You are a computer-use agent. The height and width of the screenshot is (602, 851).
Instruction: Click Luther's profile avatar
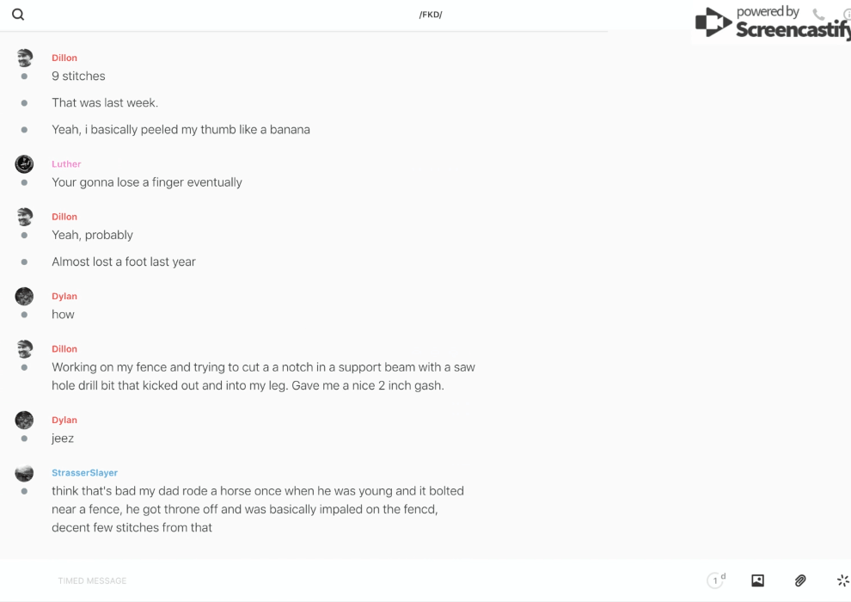coord(24,164)
